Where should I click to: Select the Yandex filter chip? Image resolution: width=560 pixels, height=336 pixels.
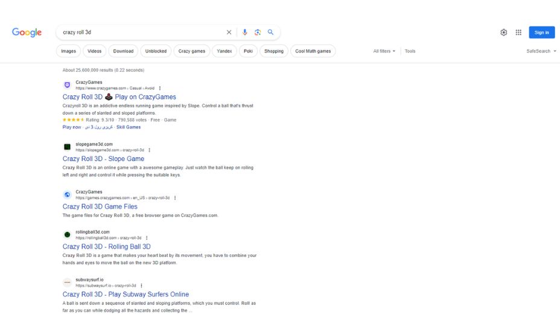coord(224,51)
